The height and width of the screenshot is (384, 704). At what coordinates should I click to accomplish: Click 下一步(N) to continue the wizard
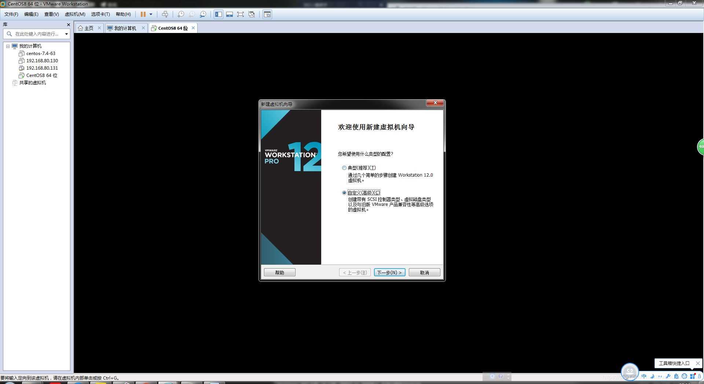coord(389,272)
